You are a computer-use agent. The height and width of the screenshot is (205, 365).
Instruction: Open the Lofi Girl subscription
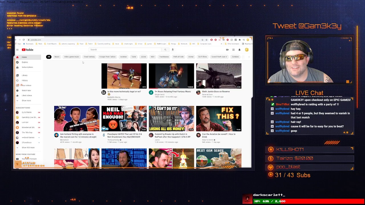28,122
